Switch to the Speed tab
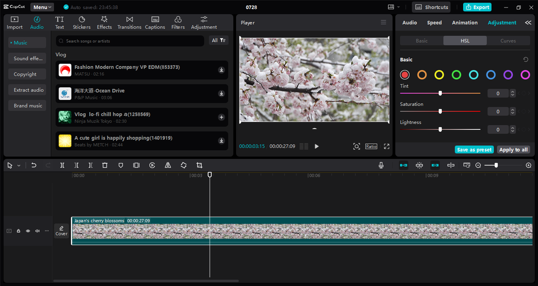This screenshot has width=538, height=286. (434, 23)
